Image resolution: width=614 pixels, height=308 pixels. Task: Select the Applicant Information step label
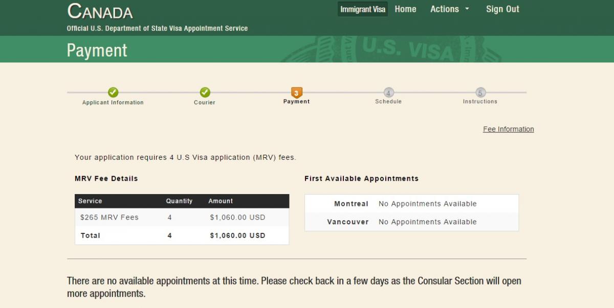click(113, 103)
